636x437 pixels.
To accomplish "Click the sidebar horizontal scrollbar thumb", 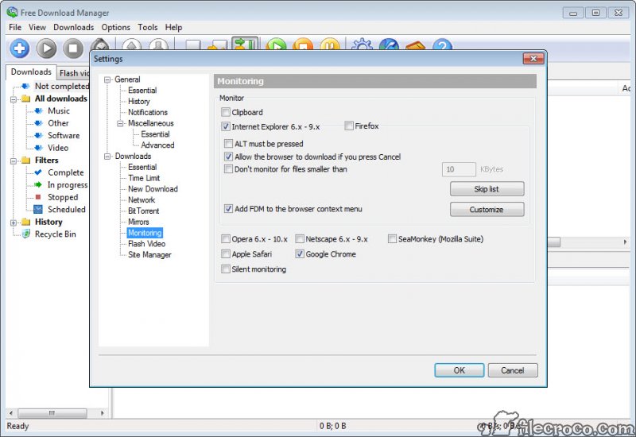I will (x=52, y=413).
